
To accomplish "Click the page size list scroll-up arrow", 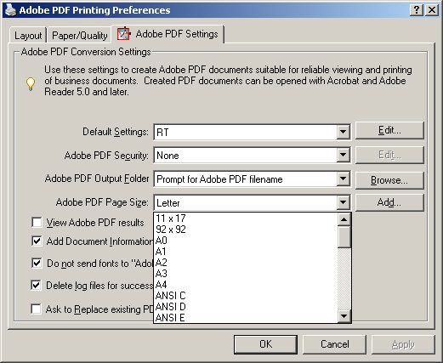I will pyautogui.click(x=344, y=219).
